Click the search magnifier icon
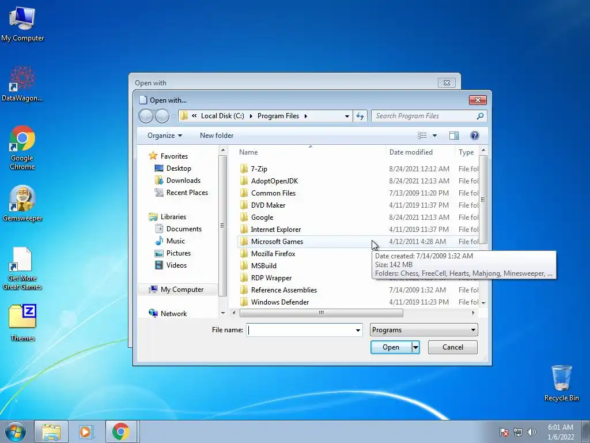590x443 pixels. (480, 116)
